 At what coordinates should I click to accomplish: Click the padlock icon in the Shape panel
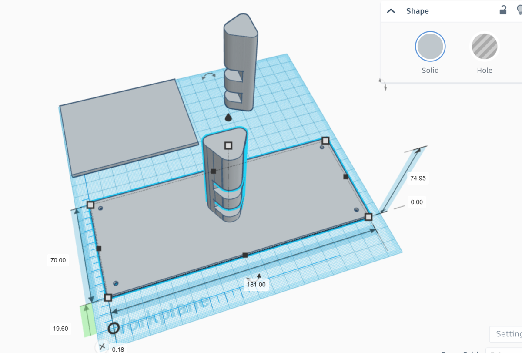(502, 11)
